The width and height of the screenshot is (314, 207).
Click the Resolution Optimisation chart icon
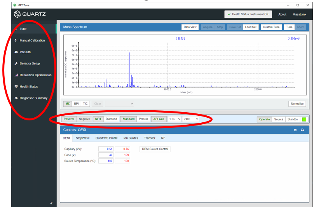point(16,75)
